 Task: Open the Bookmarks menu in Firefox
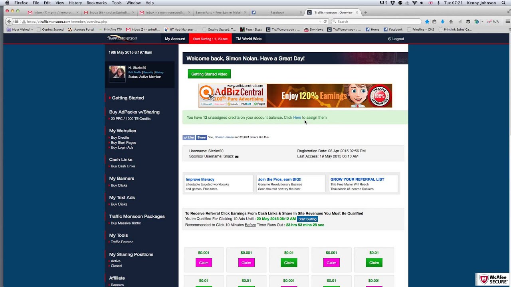(x=97, y=3)
